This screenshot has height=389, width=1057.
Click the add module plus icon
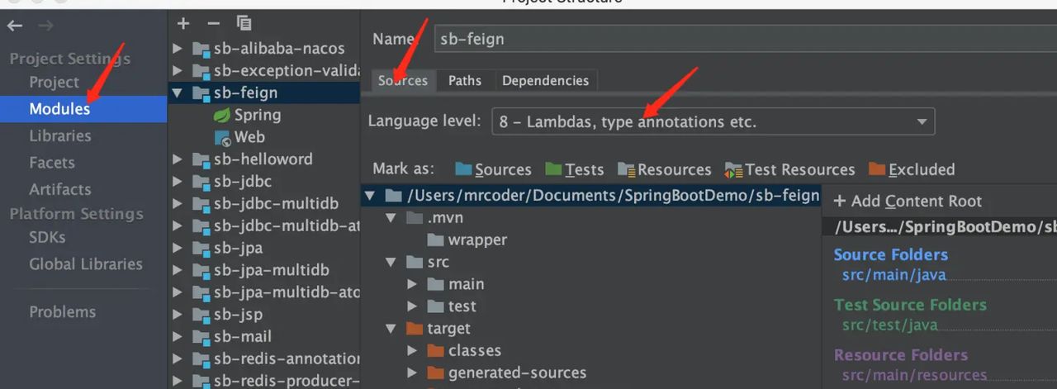[x=183, y=23]
